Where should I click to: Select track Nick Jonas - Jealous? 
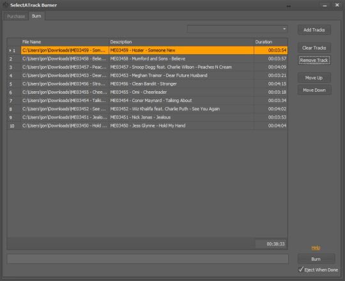coord(181,117)
